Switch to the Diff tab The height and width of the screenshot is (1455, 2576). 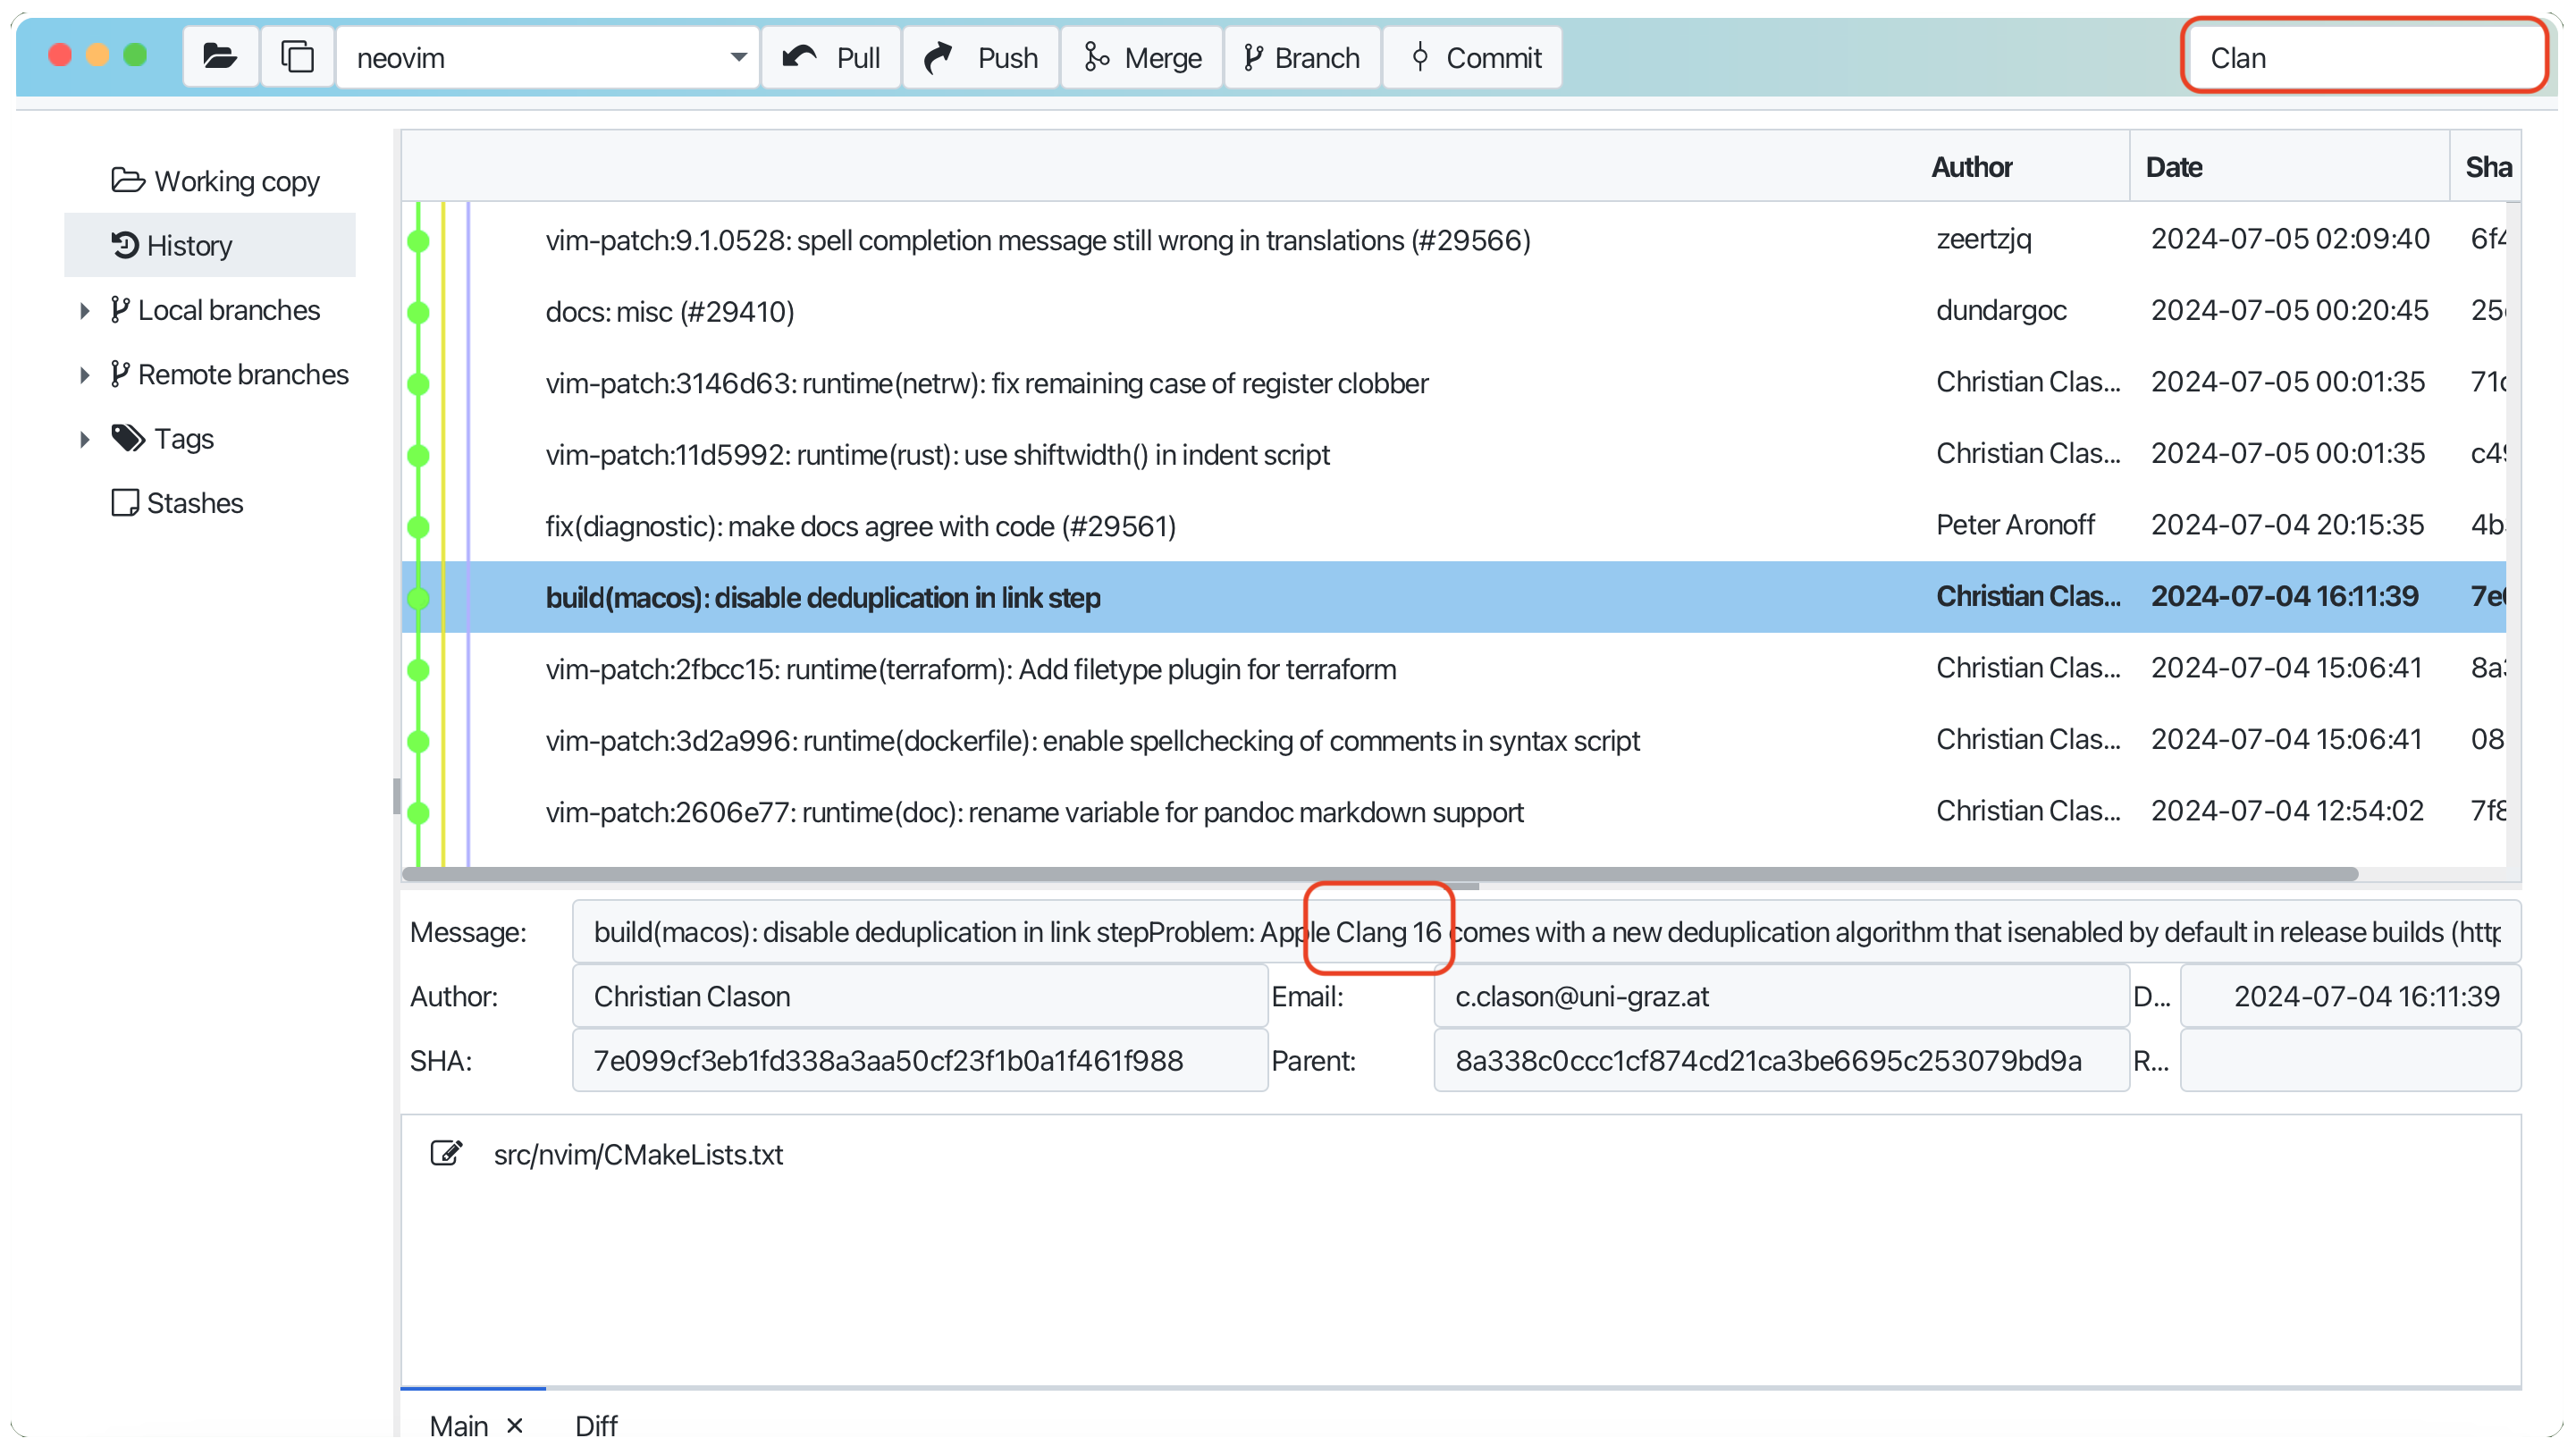596,1424
